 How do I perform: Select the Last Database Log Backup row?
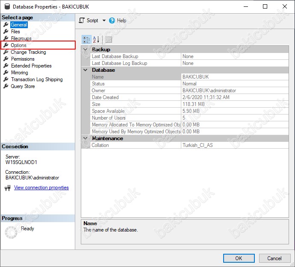click(x=189, y=63)
